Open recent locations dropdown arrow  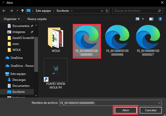click(17, 11)
